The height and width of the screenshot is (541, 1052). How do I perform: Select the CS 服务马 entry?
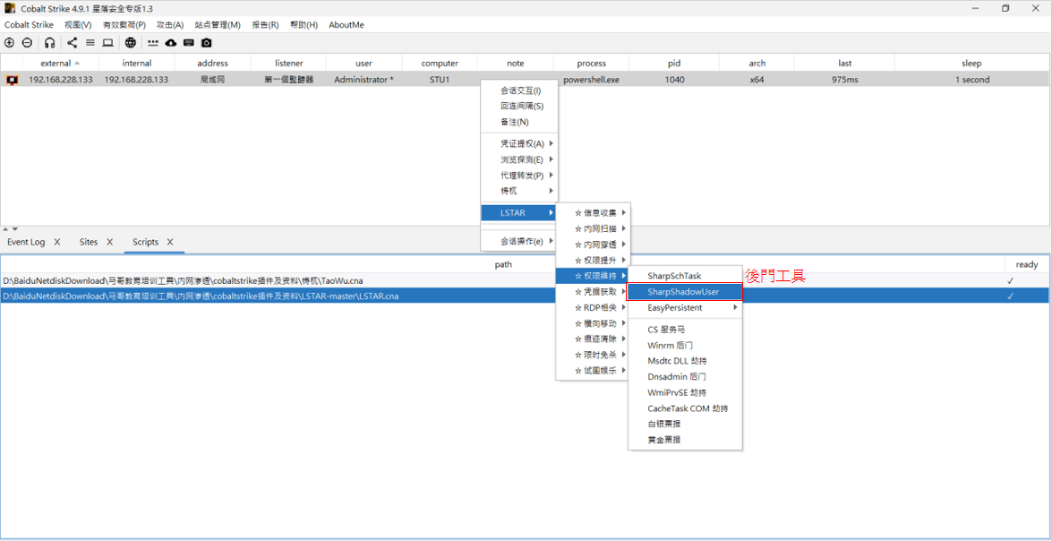685,330
